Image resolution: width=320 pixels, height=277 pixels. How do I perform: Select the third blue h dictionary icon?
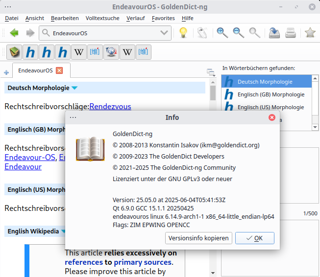(63, 52)
